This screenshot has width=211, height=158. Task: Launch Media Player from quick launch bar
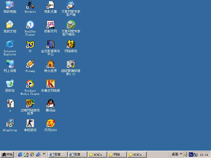click(x=32, y=155)
